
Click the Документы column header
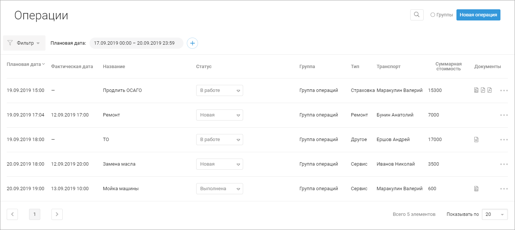(x=488, y=67)
